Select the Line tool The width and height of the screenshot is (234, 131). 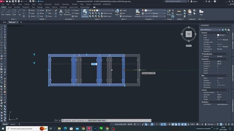[3, 12]
